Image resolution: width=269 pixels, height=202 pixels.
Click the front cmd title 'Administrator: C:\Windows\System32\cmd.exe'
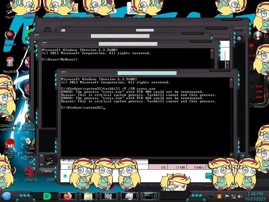pos(147,73)
